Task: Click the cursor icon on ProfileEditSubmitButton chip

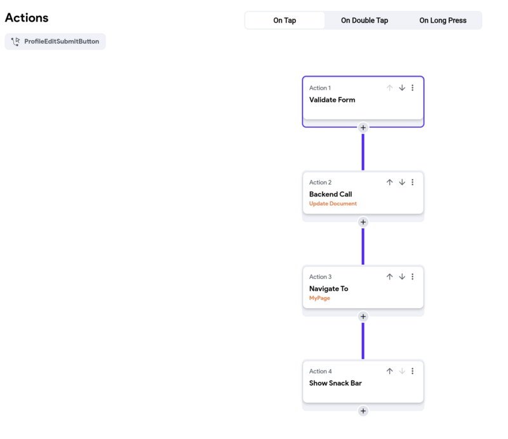Action: click(15, 41)
